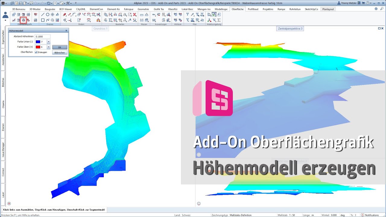Close the Höhenmodell dialog with X
This screenshot has width=386, height=217.
coord(66,31)
